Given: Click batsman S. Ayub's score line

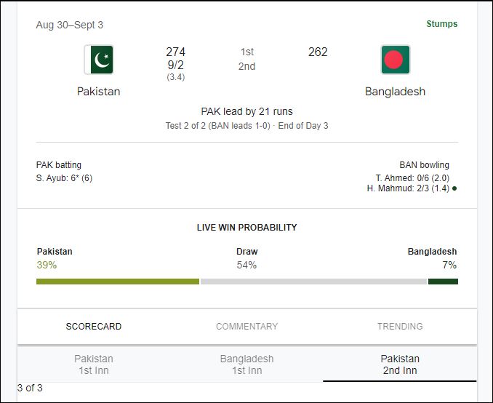Looking at the screenshot, I should click(x=64, y=178).
